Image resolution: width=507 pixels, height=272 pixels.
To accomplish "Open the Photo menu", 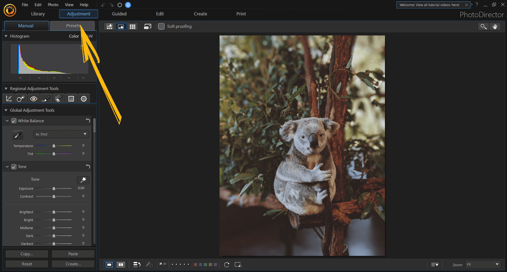I will (53, 4).
